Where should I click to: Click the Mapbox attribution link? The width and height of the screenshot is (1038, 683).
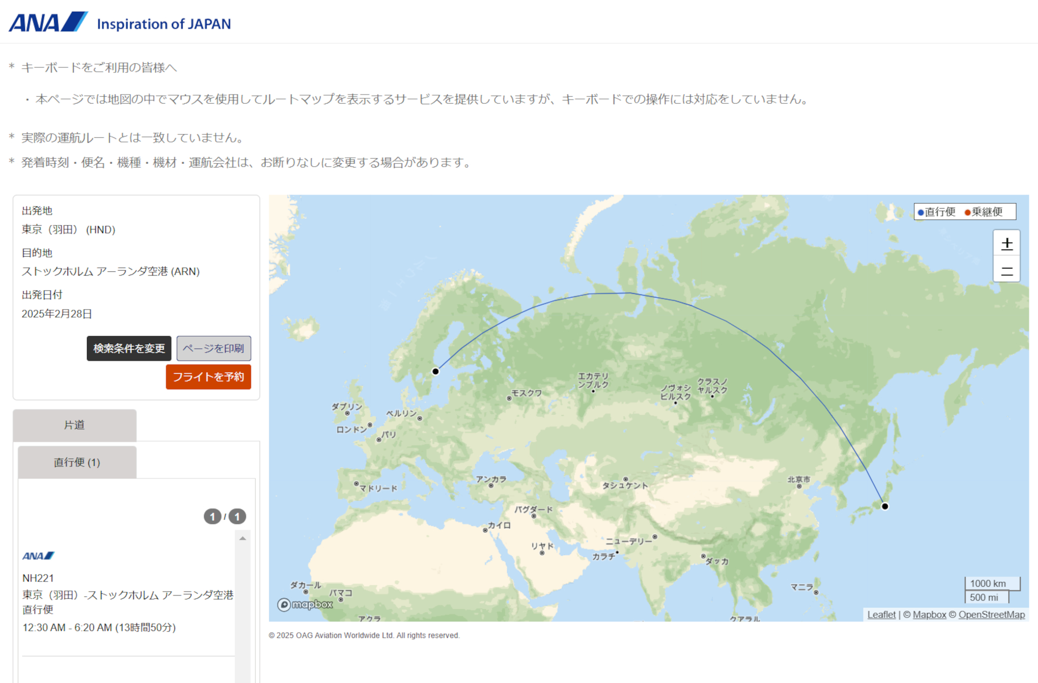929,614
